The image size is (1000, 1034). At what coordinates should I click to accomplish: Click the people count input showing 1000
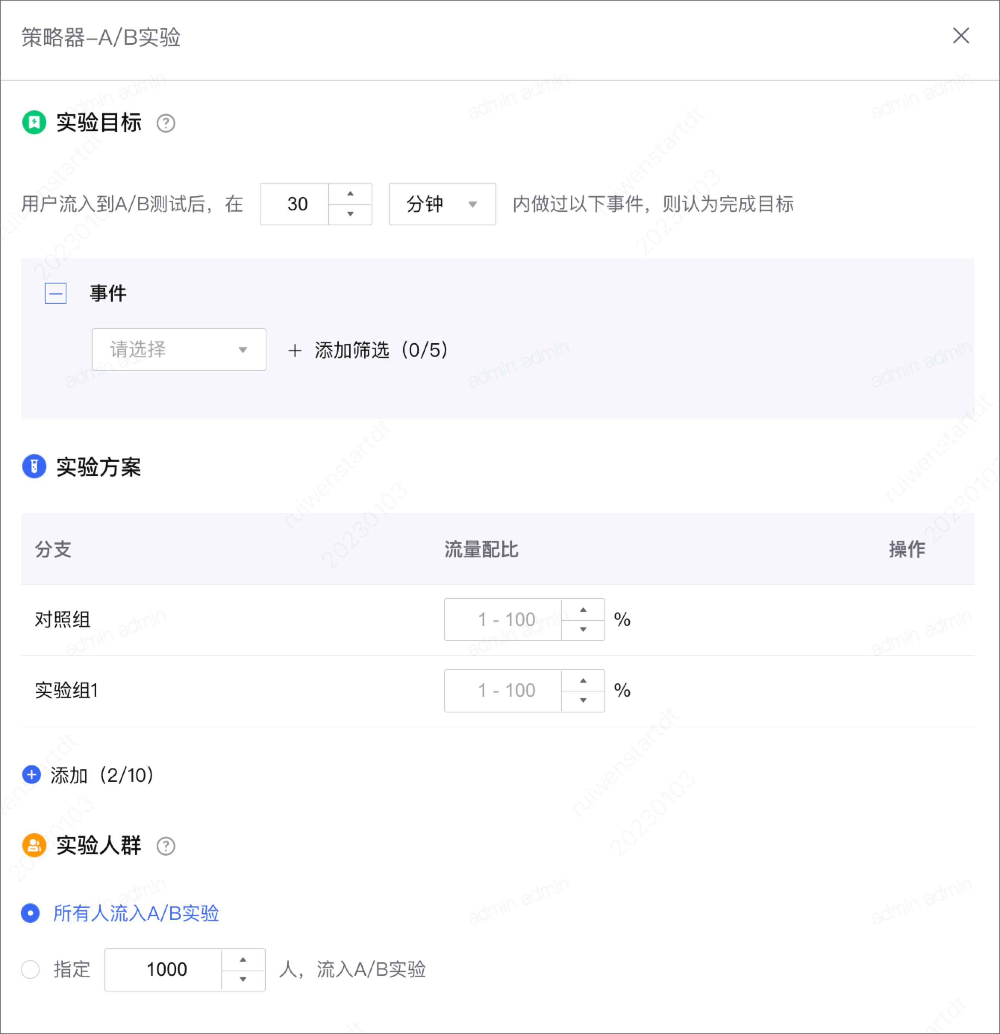(x=163, y=969)
